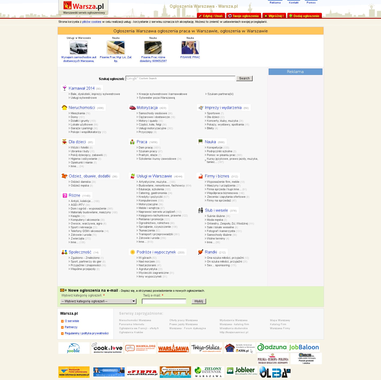Open the delivery van ad thumbnail

79,48
